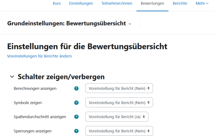Switch to the Kurs tab
This screenshot has height=136, width=214.
click(x=57, y=4)
